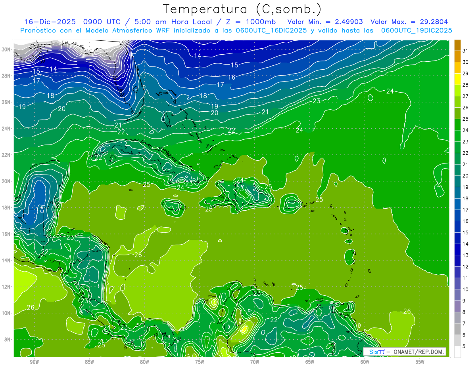Click the "9" contour label on the map
Image resolution: width=476 pixels, height=367 pixels.
point(22,61)
